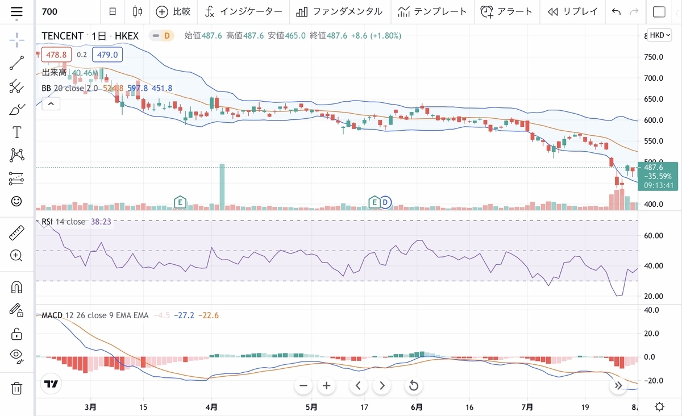Select the text annotation tool
The image size is (682, 416).
tap(17, 132)
